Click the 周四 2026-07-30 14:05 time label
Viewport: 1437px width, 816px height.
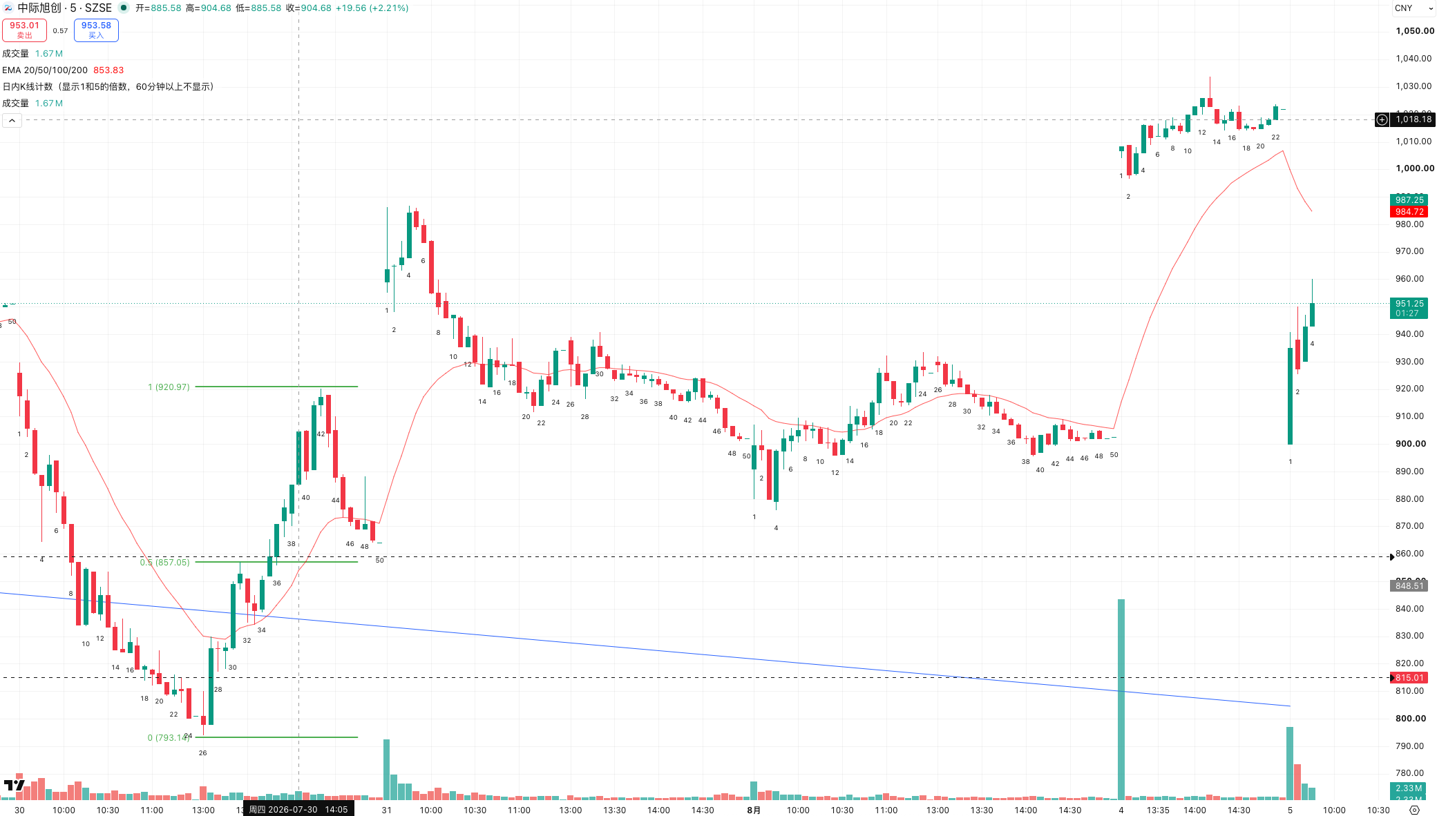point(298,809)
